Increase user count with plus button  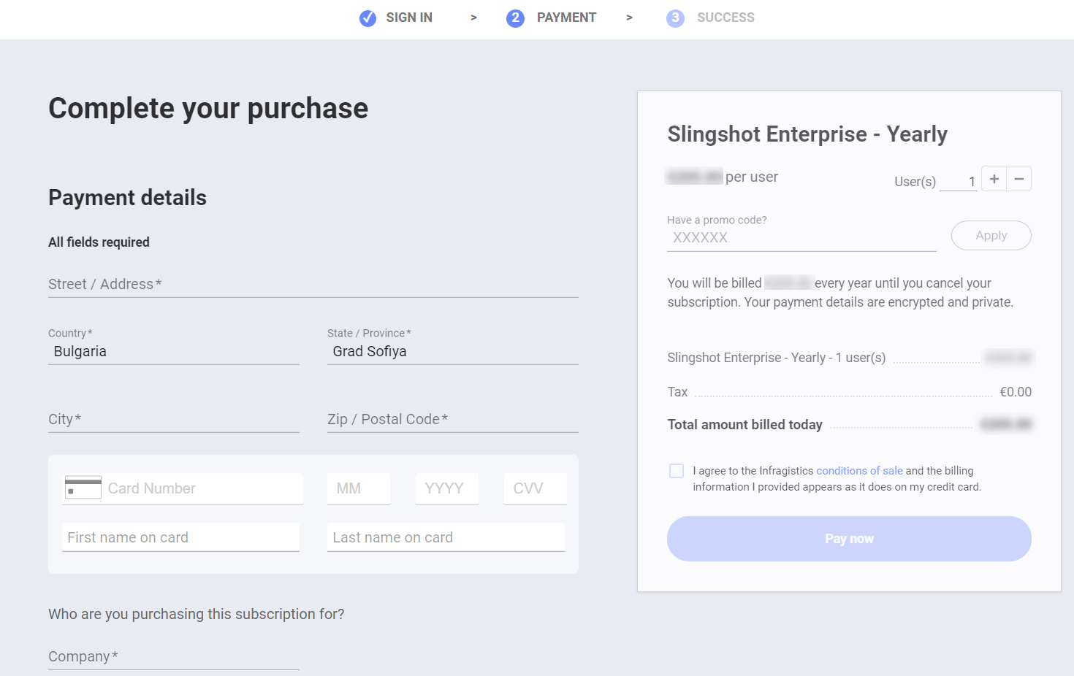[994, 179]
